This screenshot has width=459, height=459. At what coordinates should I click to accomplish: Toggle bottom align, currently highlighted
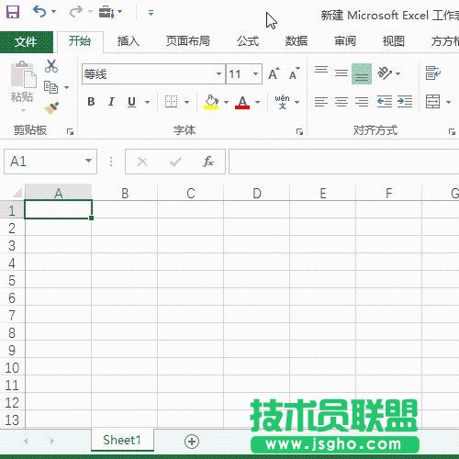[362, 73]
